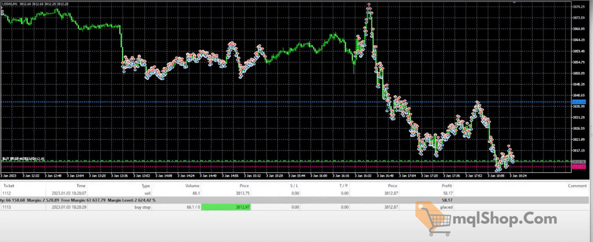Click the time 2023.01.03 18:28:07 cell
The image size is (593, 242).
(69, 193)
